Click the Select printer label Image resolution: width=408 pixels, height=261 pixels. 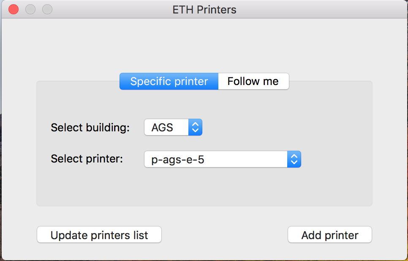click(x=87, y=159)
